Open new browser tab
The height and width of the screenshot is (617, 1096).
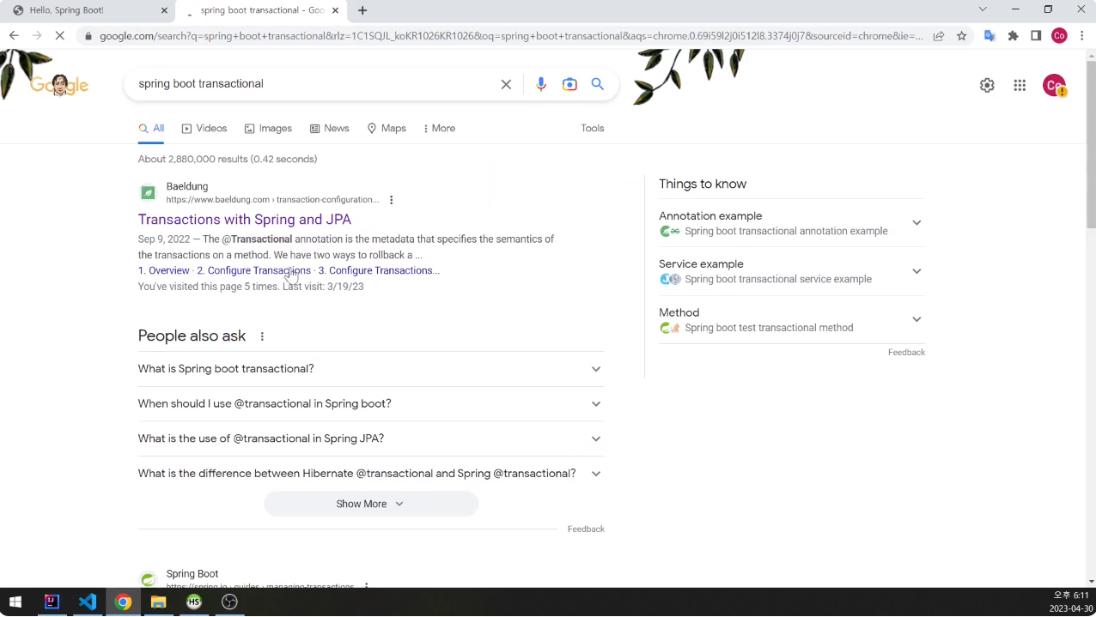tap(362, 10)
